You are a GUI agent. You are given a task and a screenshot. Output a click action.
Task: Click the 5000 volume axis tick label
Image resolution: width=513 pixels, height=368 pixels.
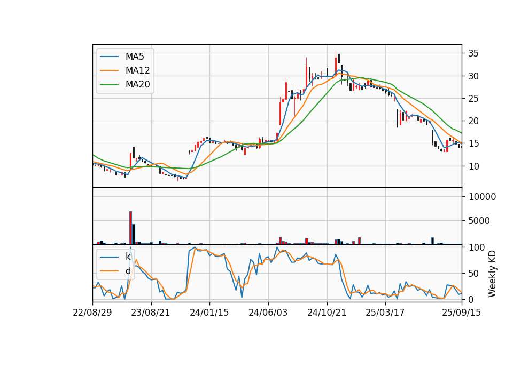click(479, 221)
